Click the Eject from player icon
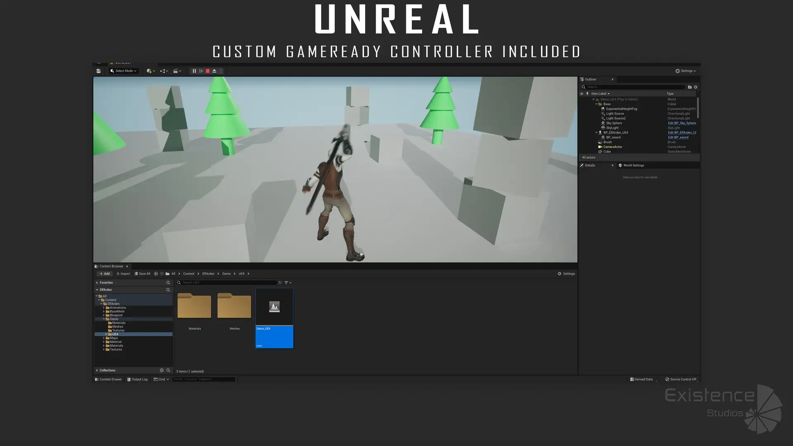793x446 pixels. 214,71
